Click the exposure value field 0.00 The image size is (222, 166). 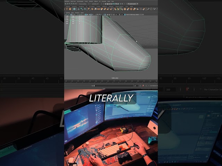coord(116,15)
